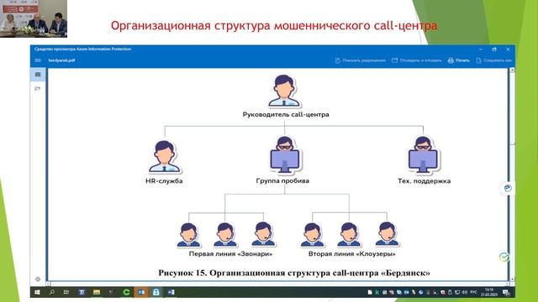
Task: Click the 'Отследить и отозвать' toolbar button
Action: [x=417, y=60]
